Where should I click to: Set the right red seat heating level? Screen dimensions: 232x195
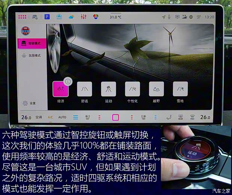point(132,117)
